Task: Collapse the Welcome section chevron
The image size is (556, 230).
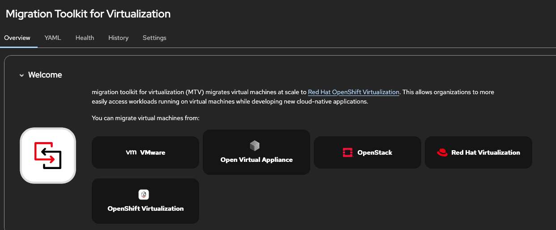Action: (x=21, y=75)
